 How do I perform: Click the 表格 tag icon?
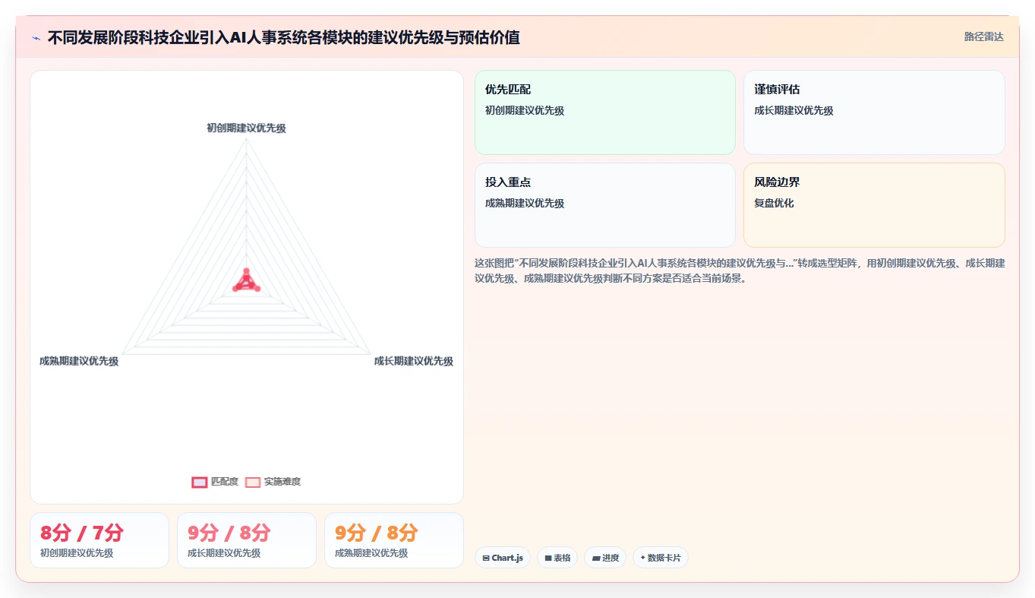click(548, 558)
